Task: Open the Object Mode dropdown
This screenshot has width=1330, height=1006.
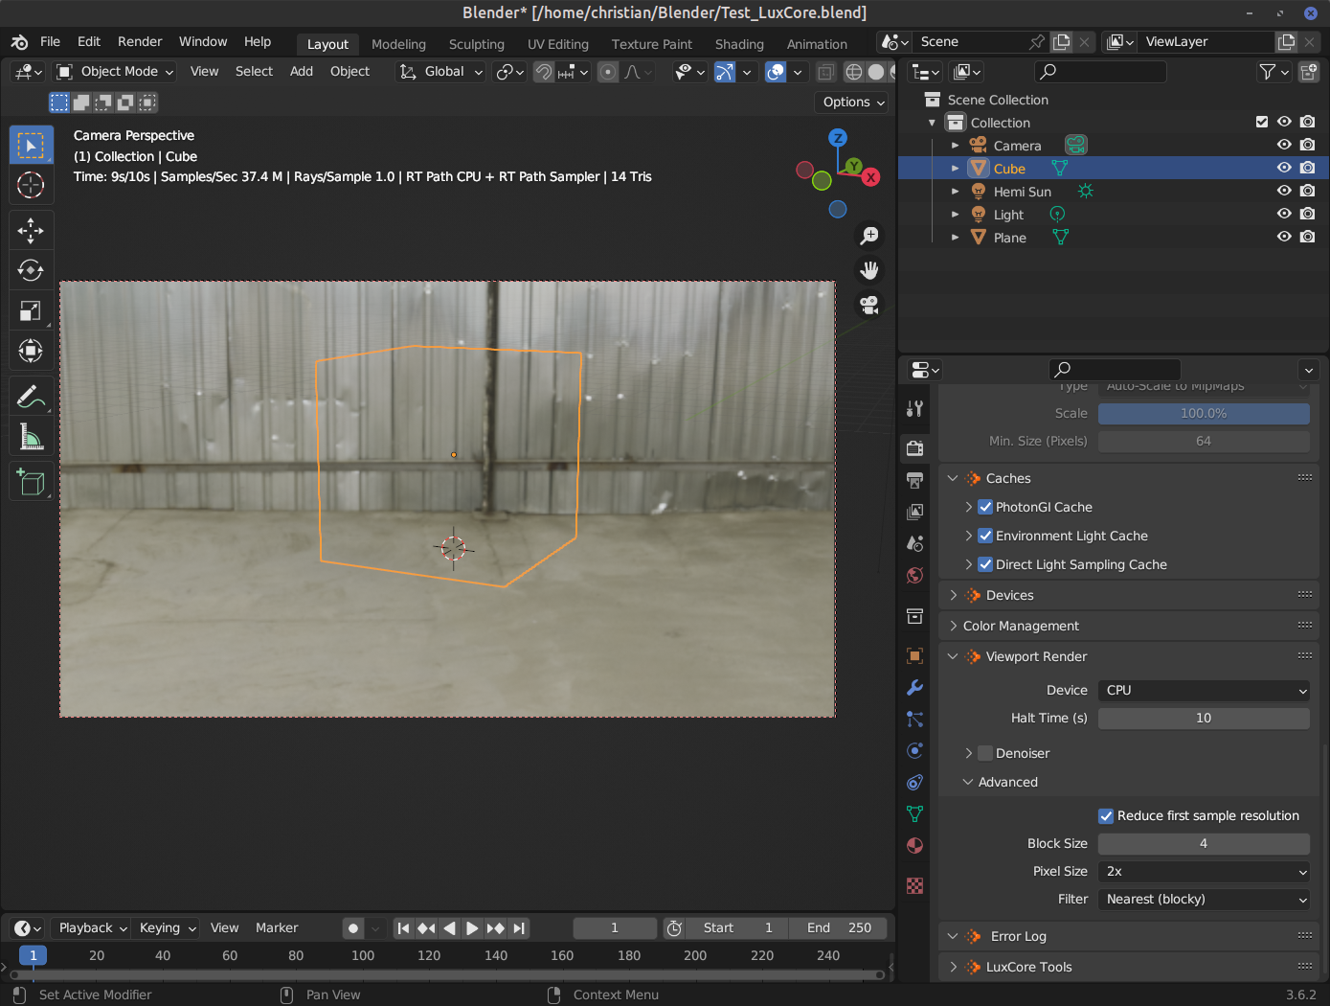Action: tap(115, 71)
